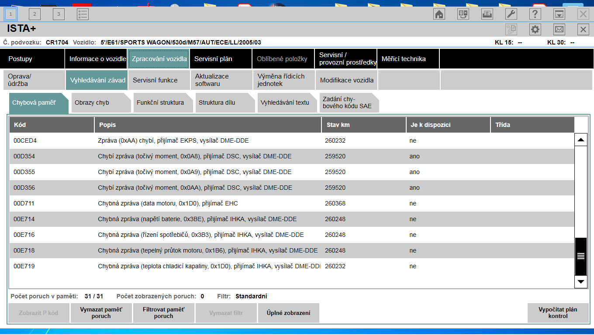Image resolution: width=594 pixels, height=335 pixels.
Task: Select session 1 button
Action: [10, 14]
